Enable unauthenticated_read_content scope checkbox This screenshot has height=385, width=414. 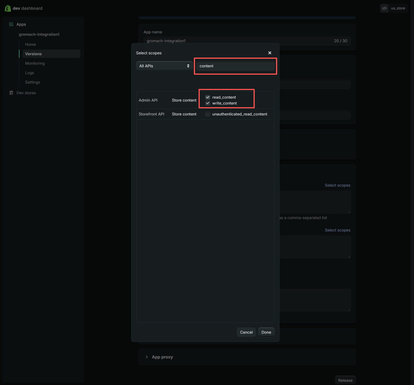coord(208,114)
